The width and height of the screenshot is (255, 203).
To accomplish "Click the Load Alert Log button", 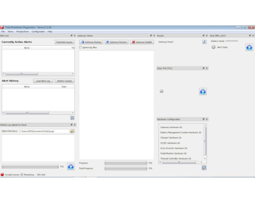I will tap(43, 81).
